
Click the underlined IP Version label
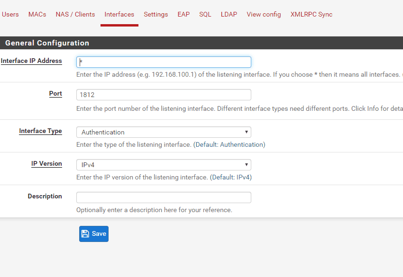click(x=46, y=164)
